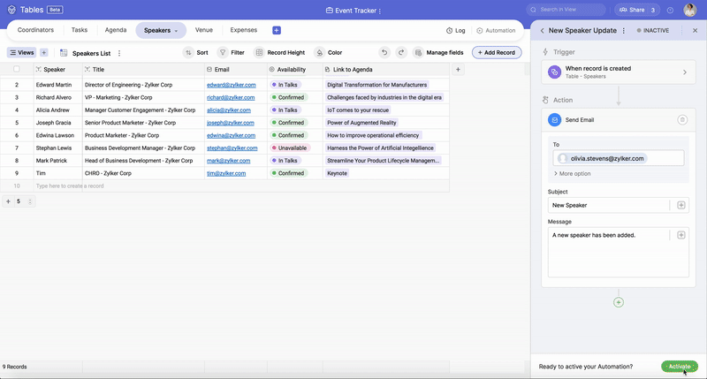Open the Color options for records

(328, 53)
